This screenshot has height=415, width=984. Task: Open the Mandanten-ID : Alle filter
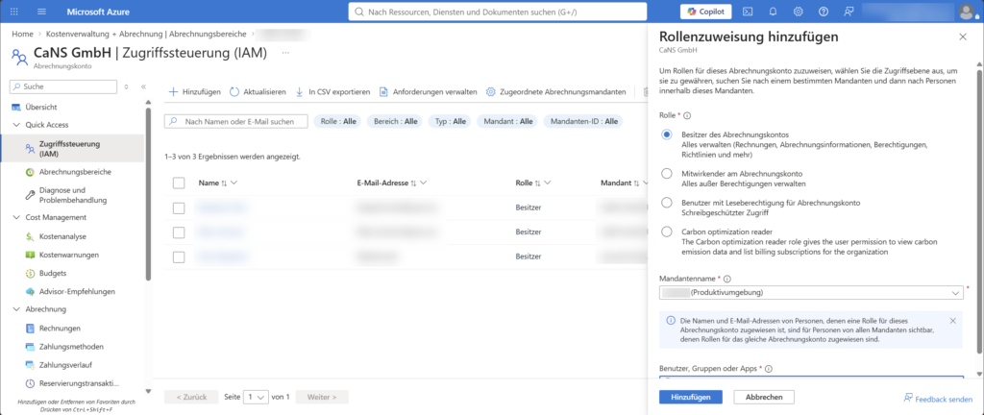coord(583,121)
